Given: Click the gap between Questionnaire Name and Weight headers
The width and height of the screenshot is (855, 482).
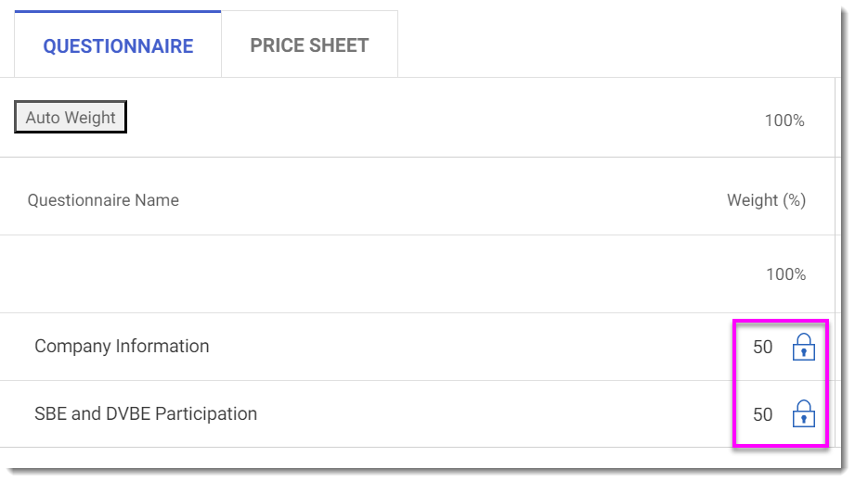Looking at the screenshot, I should (446, 200).
